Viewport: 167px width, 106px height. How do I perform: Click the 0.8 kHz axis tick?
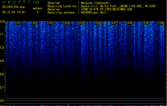(2, 74)
